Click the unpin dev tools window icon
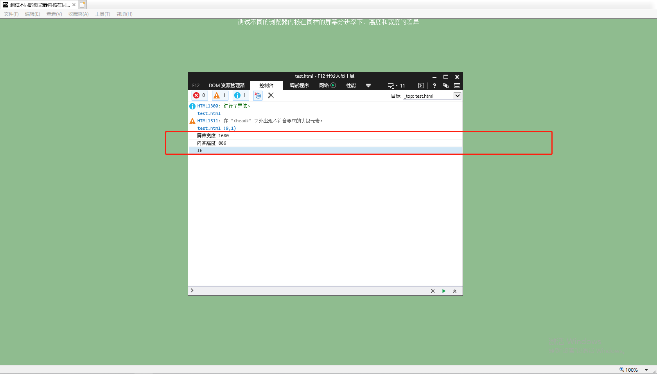This screenshot has height=374, width=657. click(x=446, y=86)
